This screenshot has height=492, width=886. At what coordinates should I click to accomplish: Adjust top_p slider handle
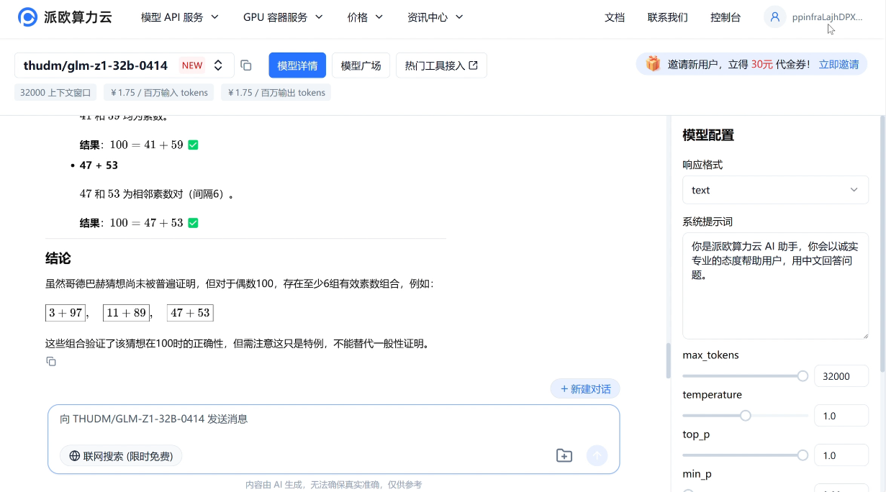(x=803, y=455)
